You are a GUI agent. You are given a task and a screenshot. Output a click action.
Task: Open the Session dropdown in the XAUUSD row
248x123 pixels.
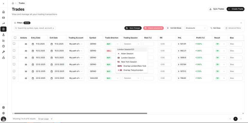pos(132,78)
